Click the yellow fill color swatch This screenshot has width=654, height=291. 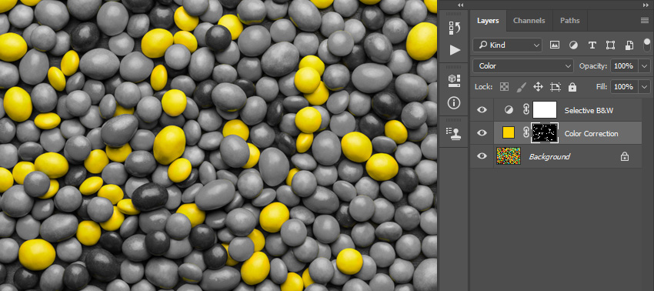click(509, 132)
